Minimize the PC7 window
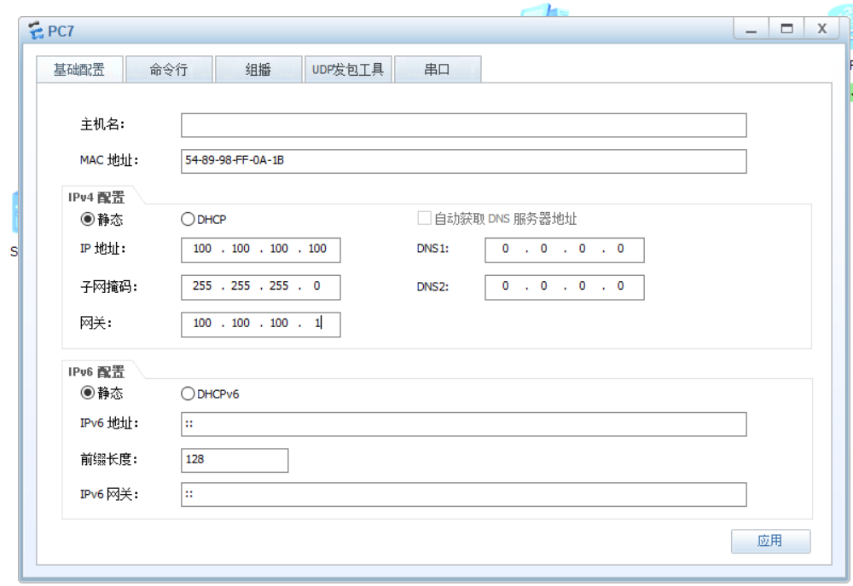The image size is (853, 586). click(751, 29)
